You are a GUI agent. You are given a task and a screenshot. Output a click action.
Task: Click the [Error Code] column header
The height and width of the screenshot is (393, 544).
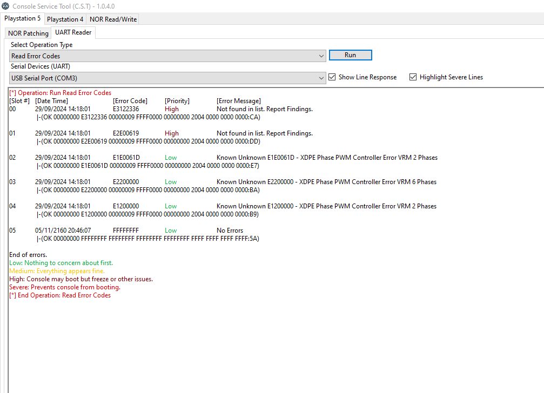[130, 101]
